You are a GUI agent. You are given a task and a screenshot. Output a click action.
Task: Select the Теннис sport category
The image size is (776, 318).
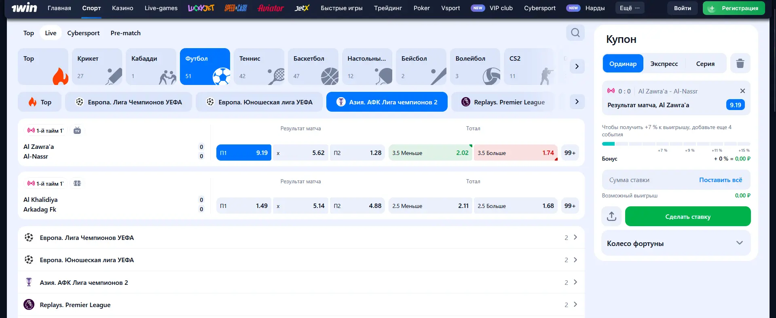tap(259, 66)
